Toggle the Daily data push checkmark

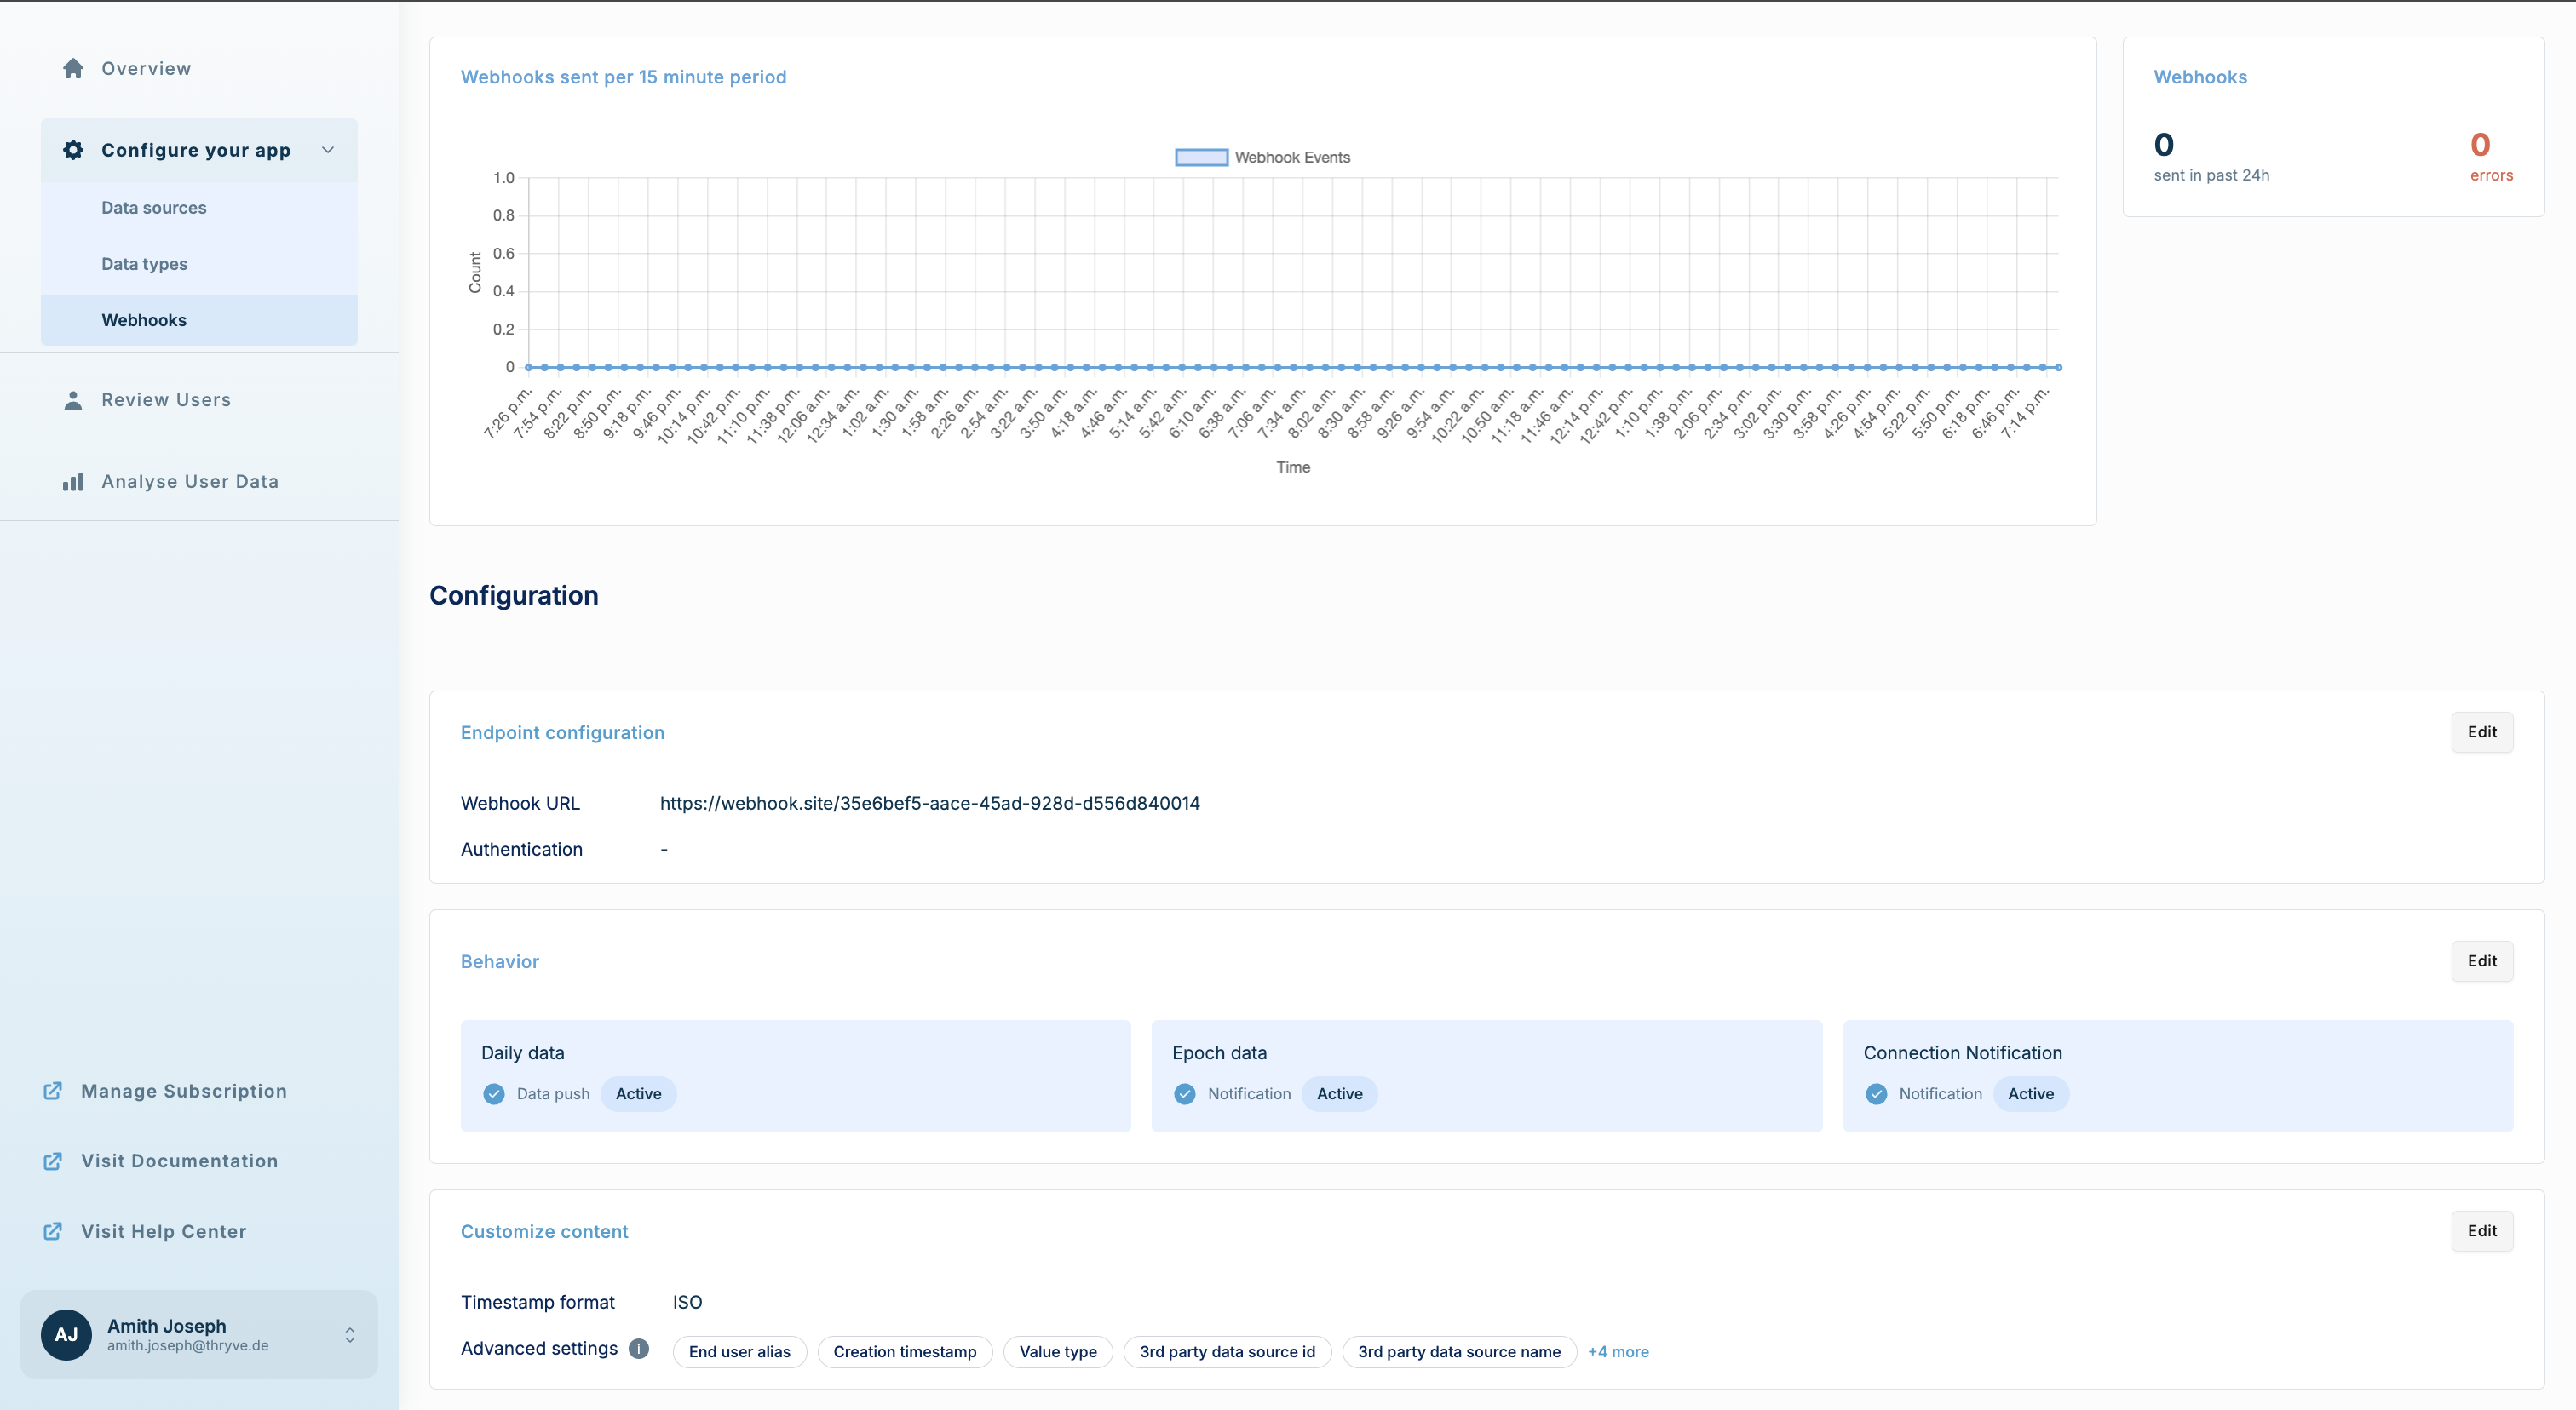pos(494,1094)
